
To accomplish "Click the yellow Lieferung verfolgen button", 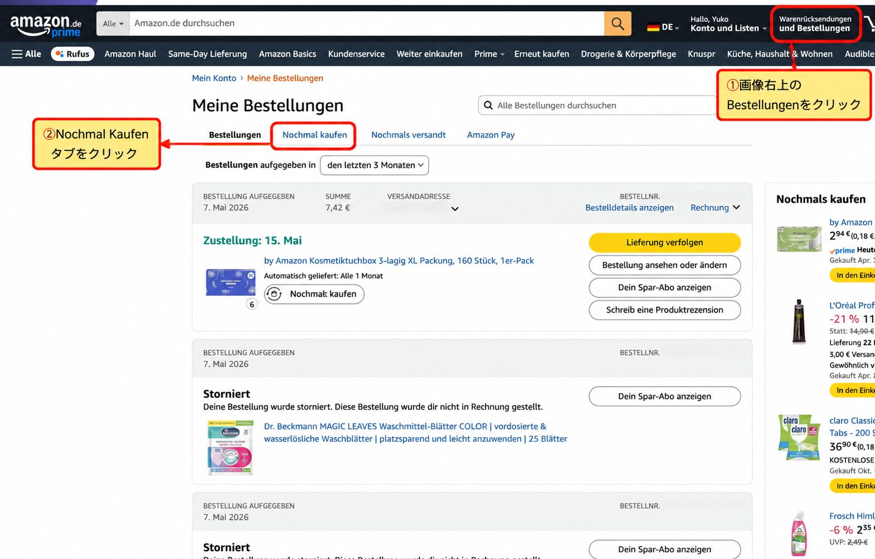I will [664, 243].
